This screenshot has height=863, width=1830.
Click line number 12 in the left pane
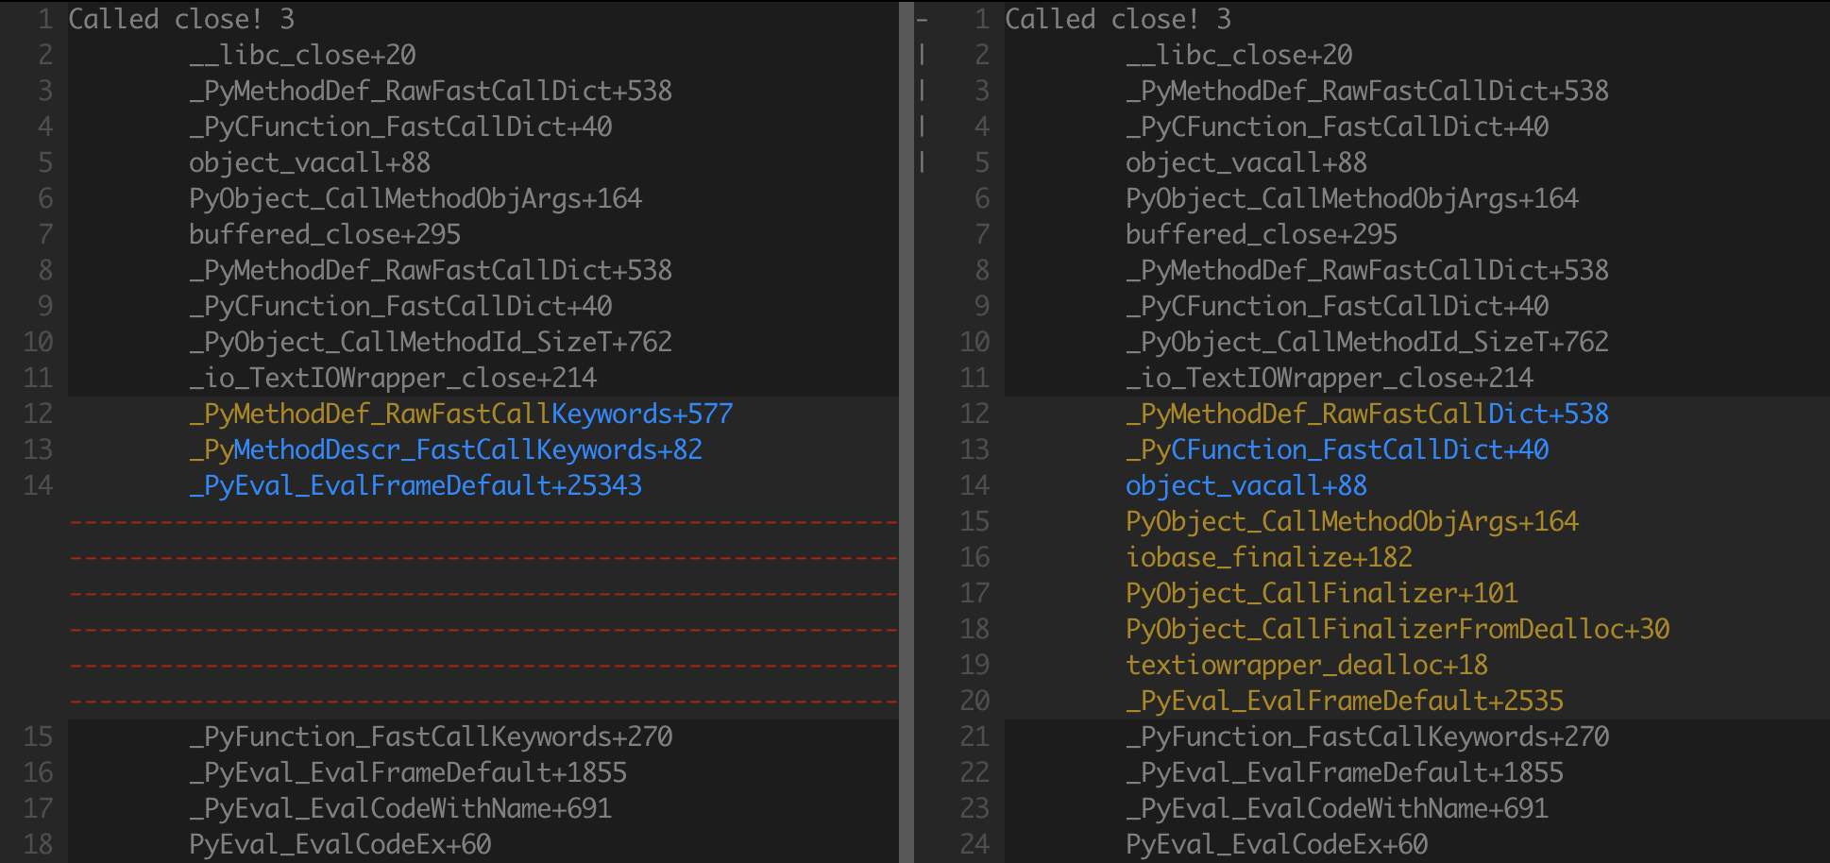(x=38, y=414)
